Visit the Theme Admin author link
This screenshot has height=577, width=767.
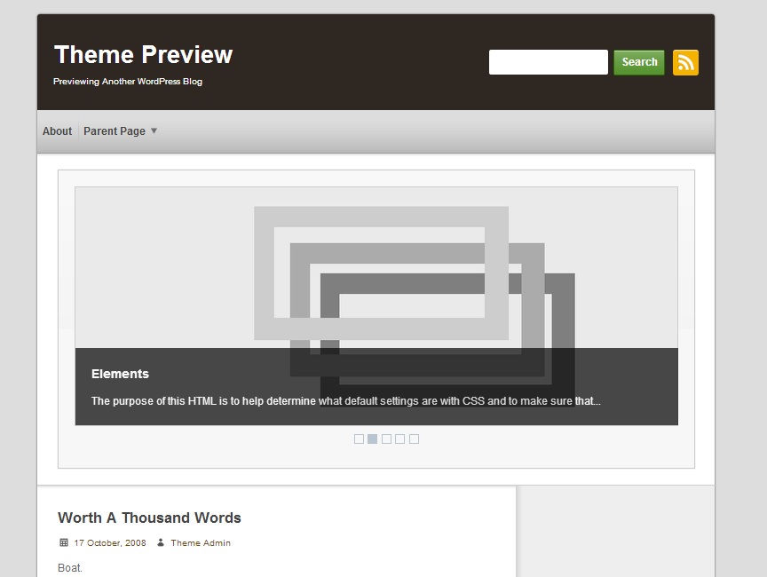tap(201, 542)
